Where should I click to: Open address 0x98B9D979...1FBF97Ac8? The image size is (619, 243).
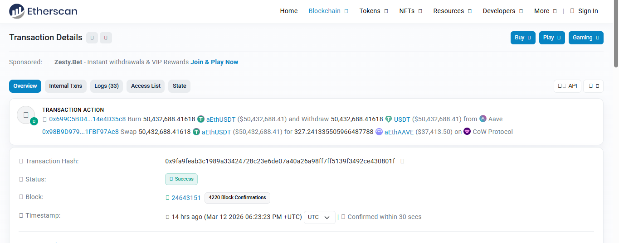tap(80, 132)
